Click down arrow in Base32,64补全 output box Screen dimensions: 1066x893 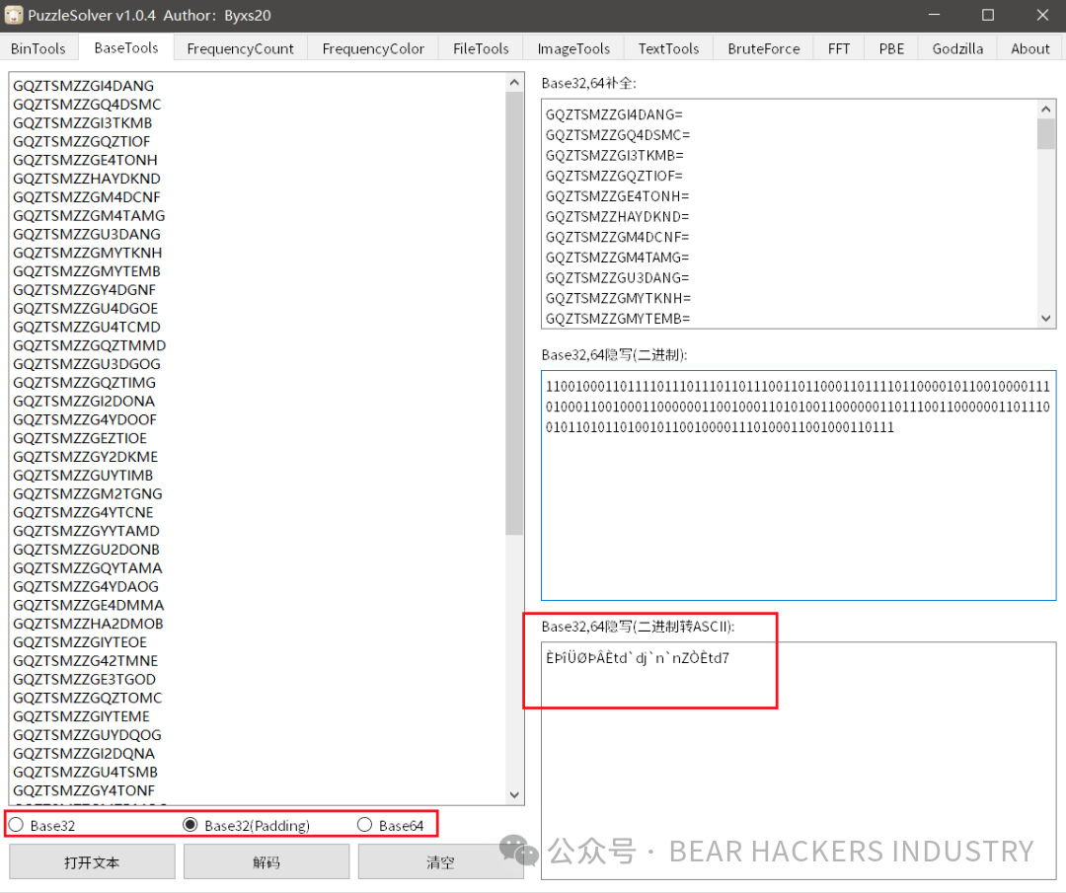[1046, 318]
